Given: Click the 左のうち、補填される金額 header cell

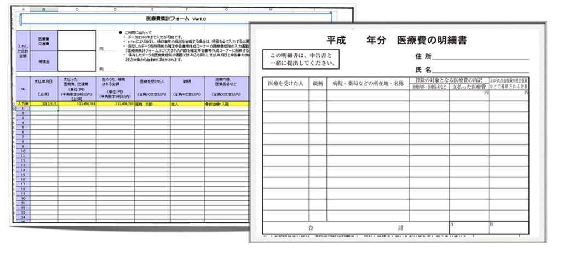Looking at the screenshot, I should [115, 88].
